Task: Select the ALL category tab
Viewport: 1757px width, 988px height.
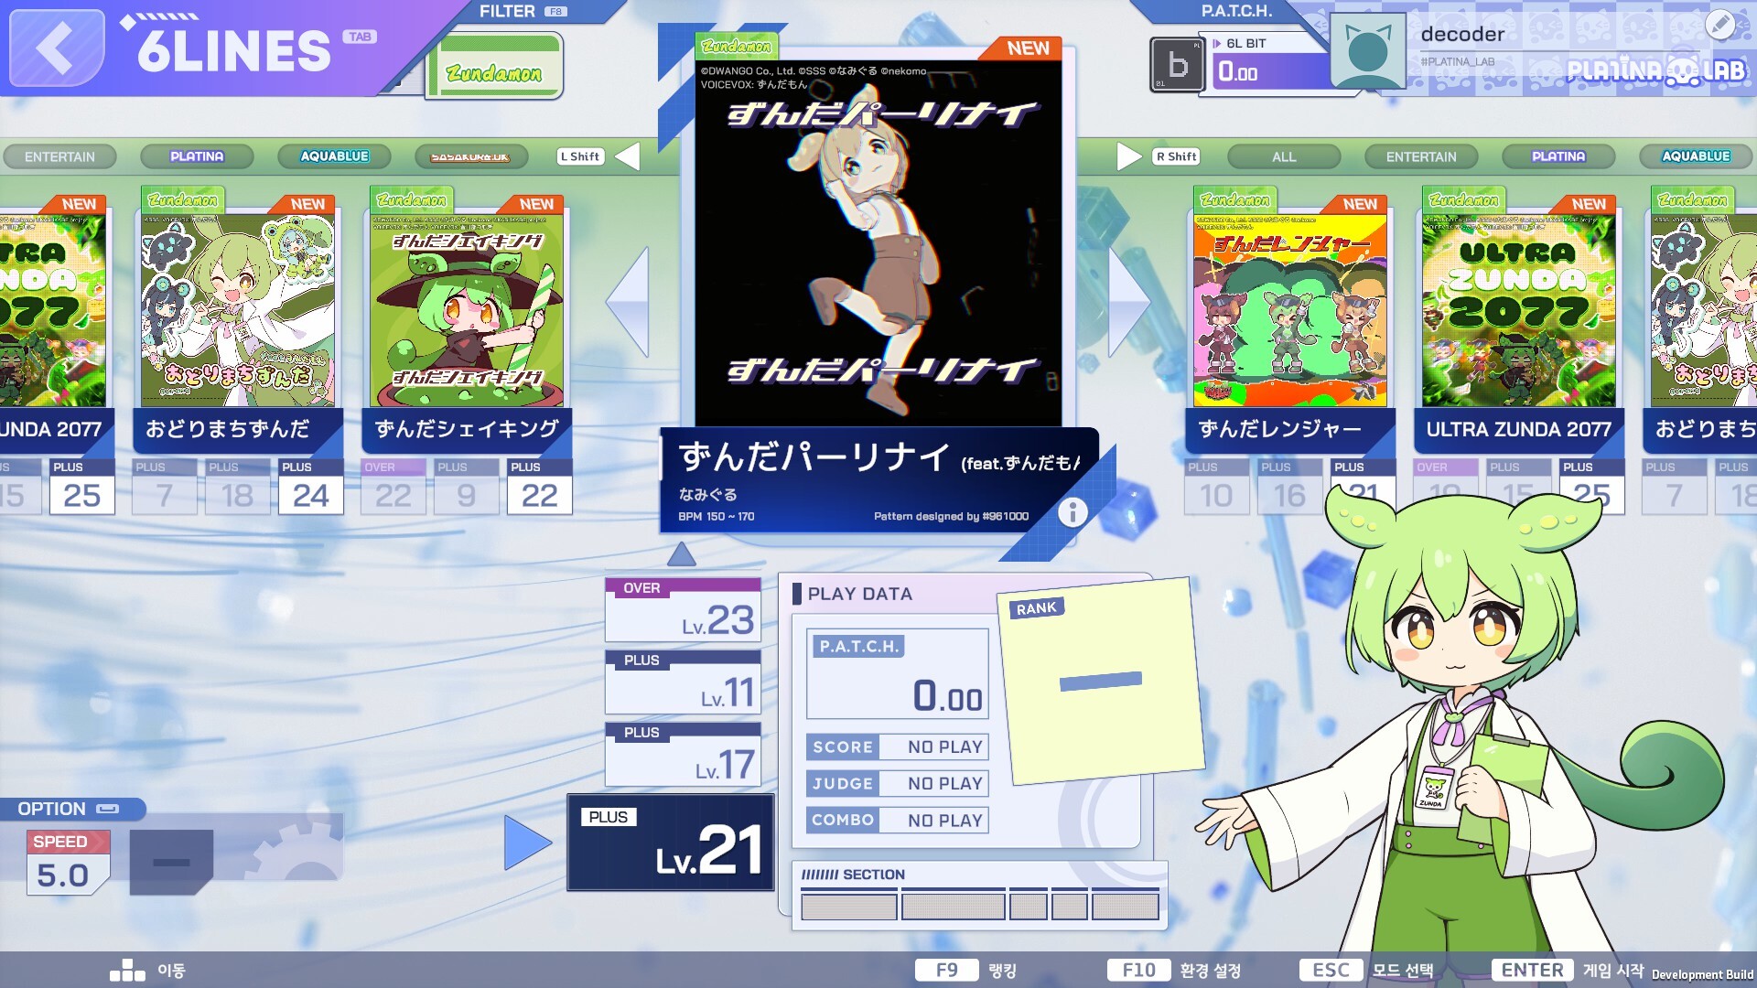Action: [x=1283, y=156]
